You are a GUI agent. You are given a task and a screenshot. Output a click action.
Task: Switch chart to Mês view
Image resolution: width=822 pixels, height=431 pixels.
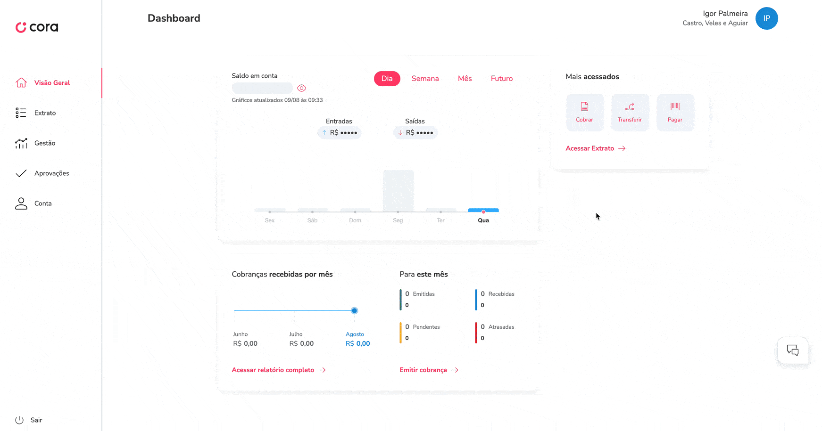tap(465, 79)
